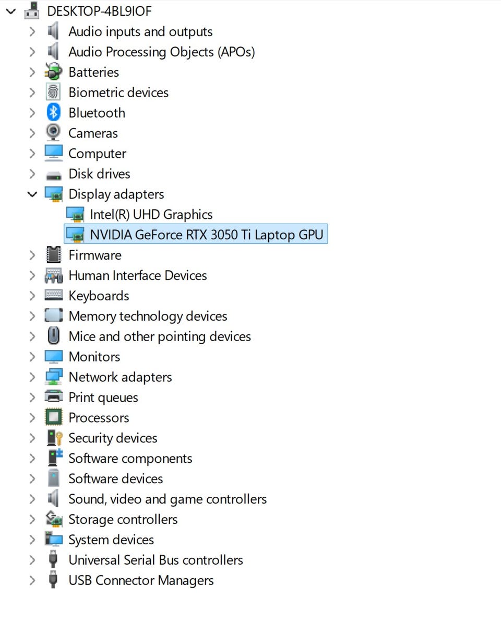Click the Keyboards icon
The width and height of the screenshot is (501, 631).
(x=53, y=295)
